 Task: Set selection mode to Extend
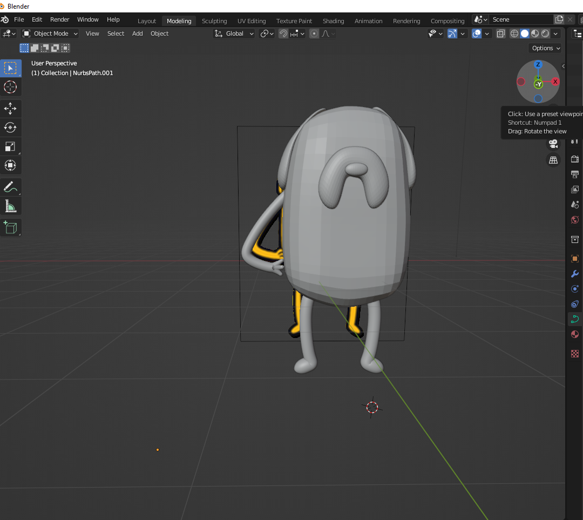click(x=35, y=48)
